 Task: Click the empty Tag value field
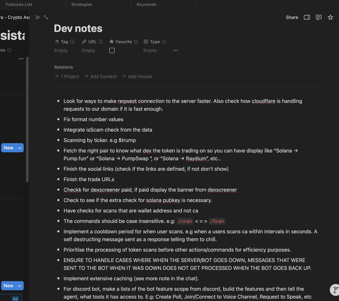coord(61,50)
